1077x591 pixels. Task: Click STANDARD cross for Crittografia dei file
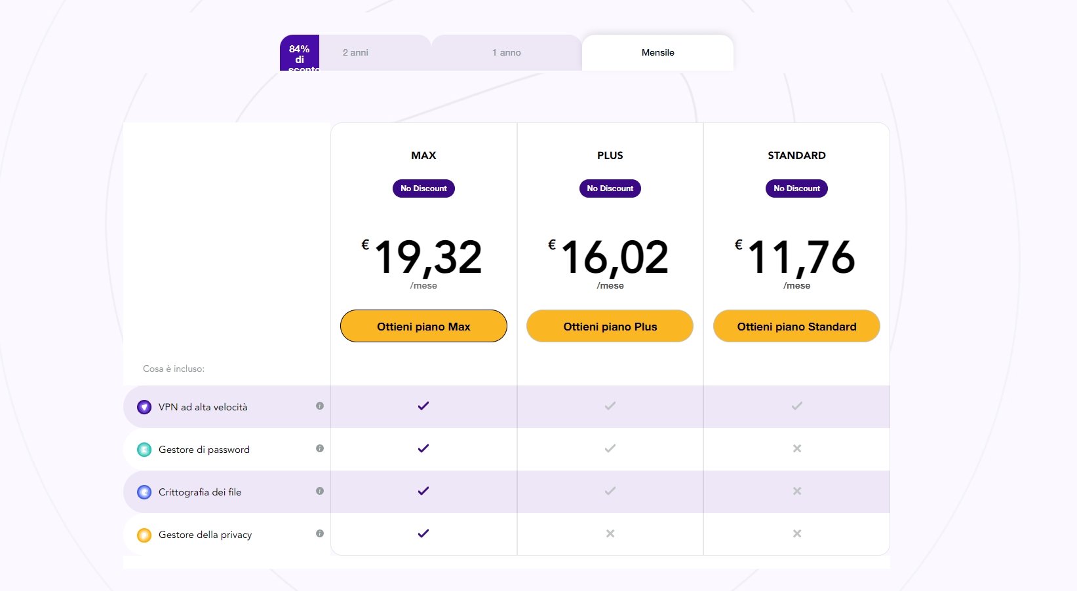[x=797, y=491]
